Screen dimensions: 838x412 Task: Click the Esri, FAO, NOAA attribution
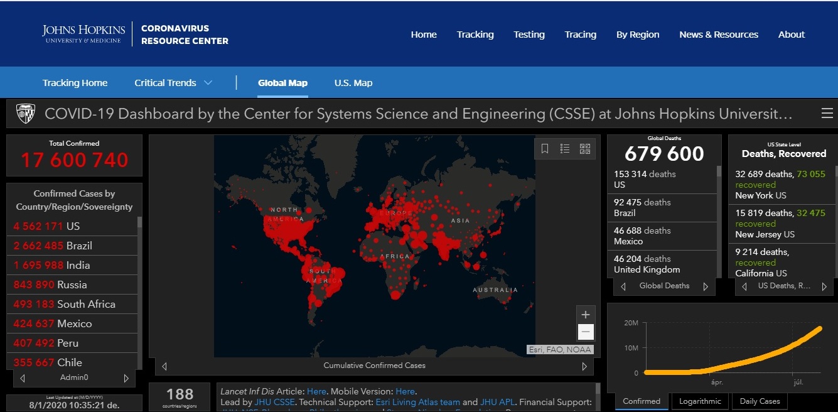coord(559,350)
